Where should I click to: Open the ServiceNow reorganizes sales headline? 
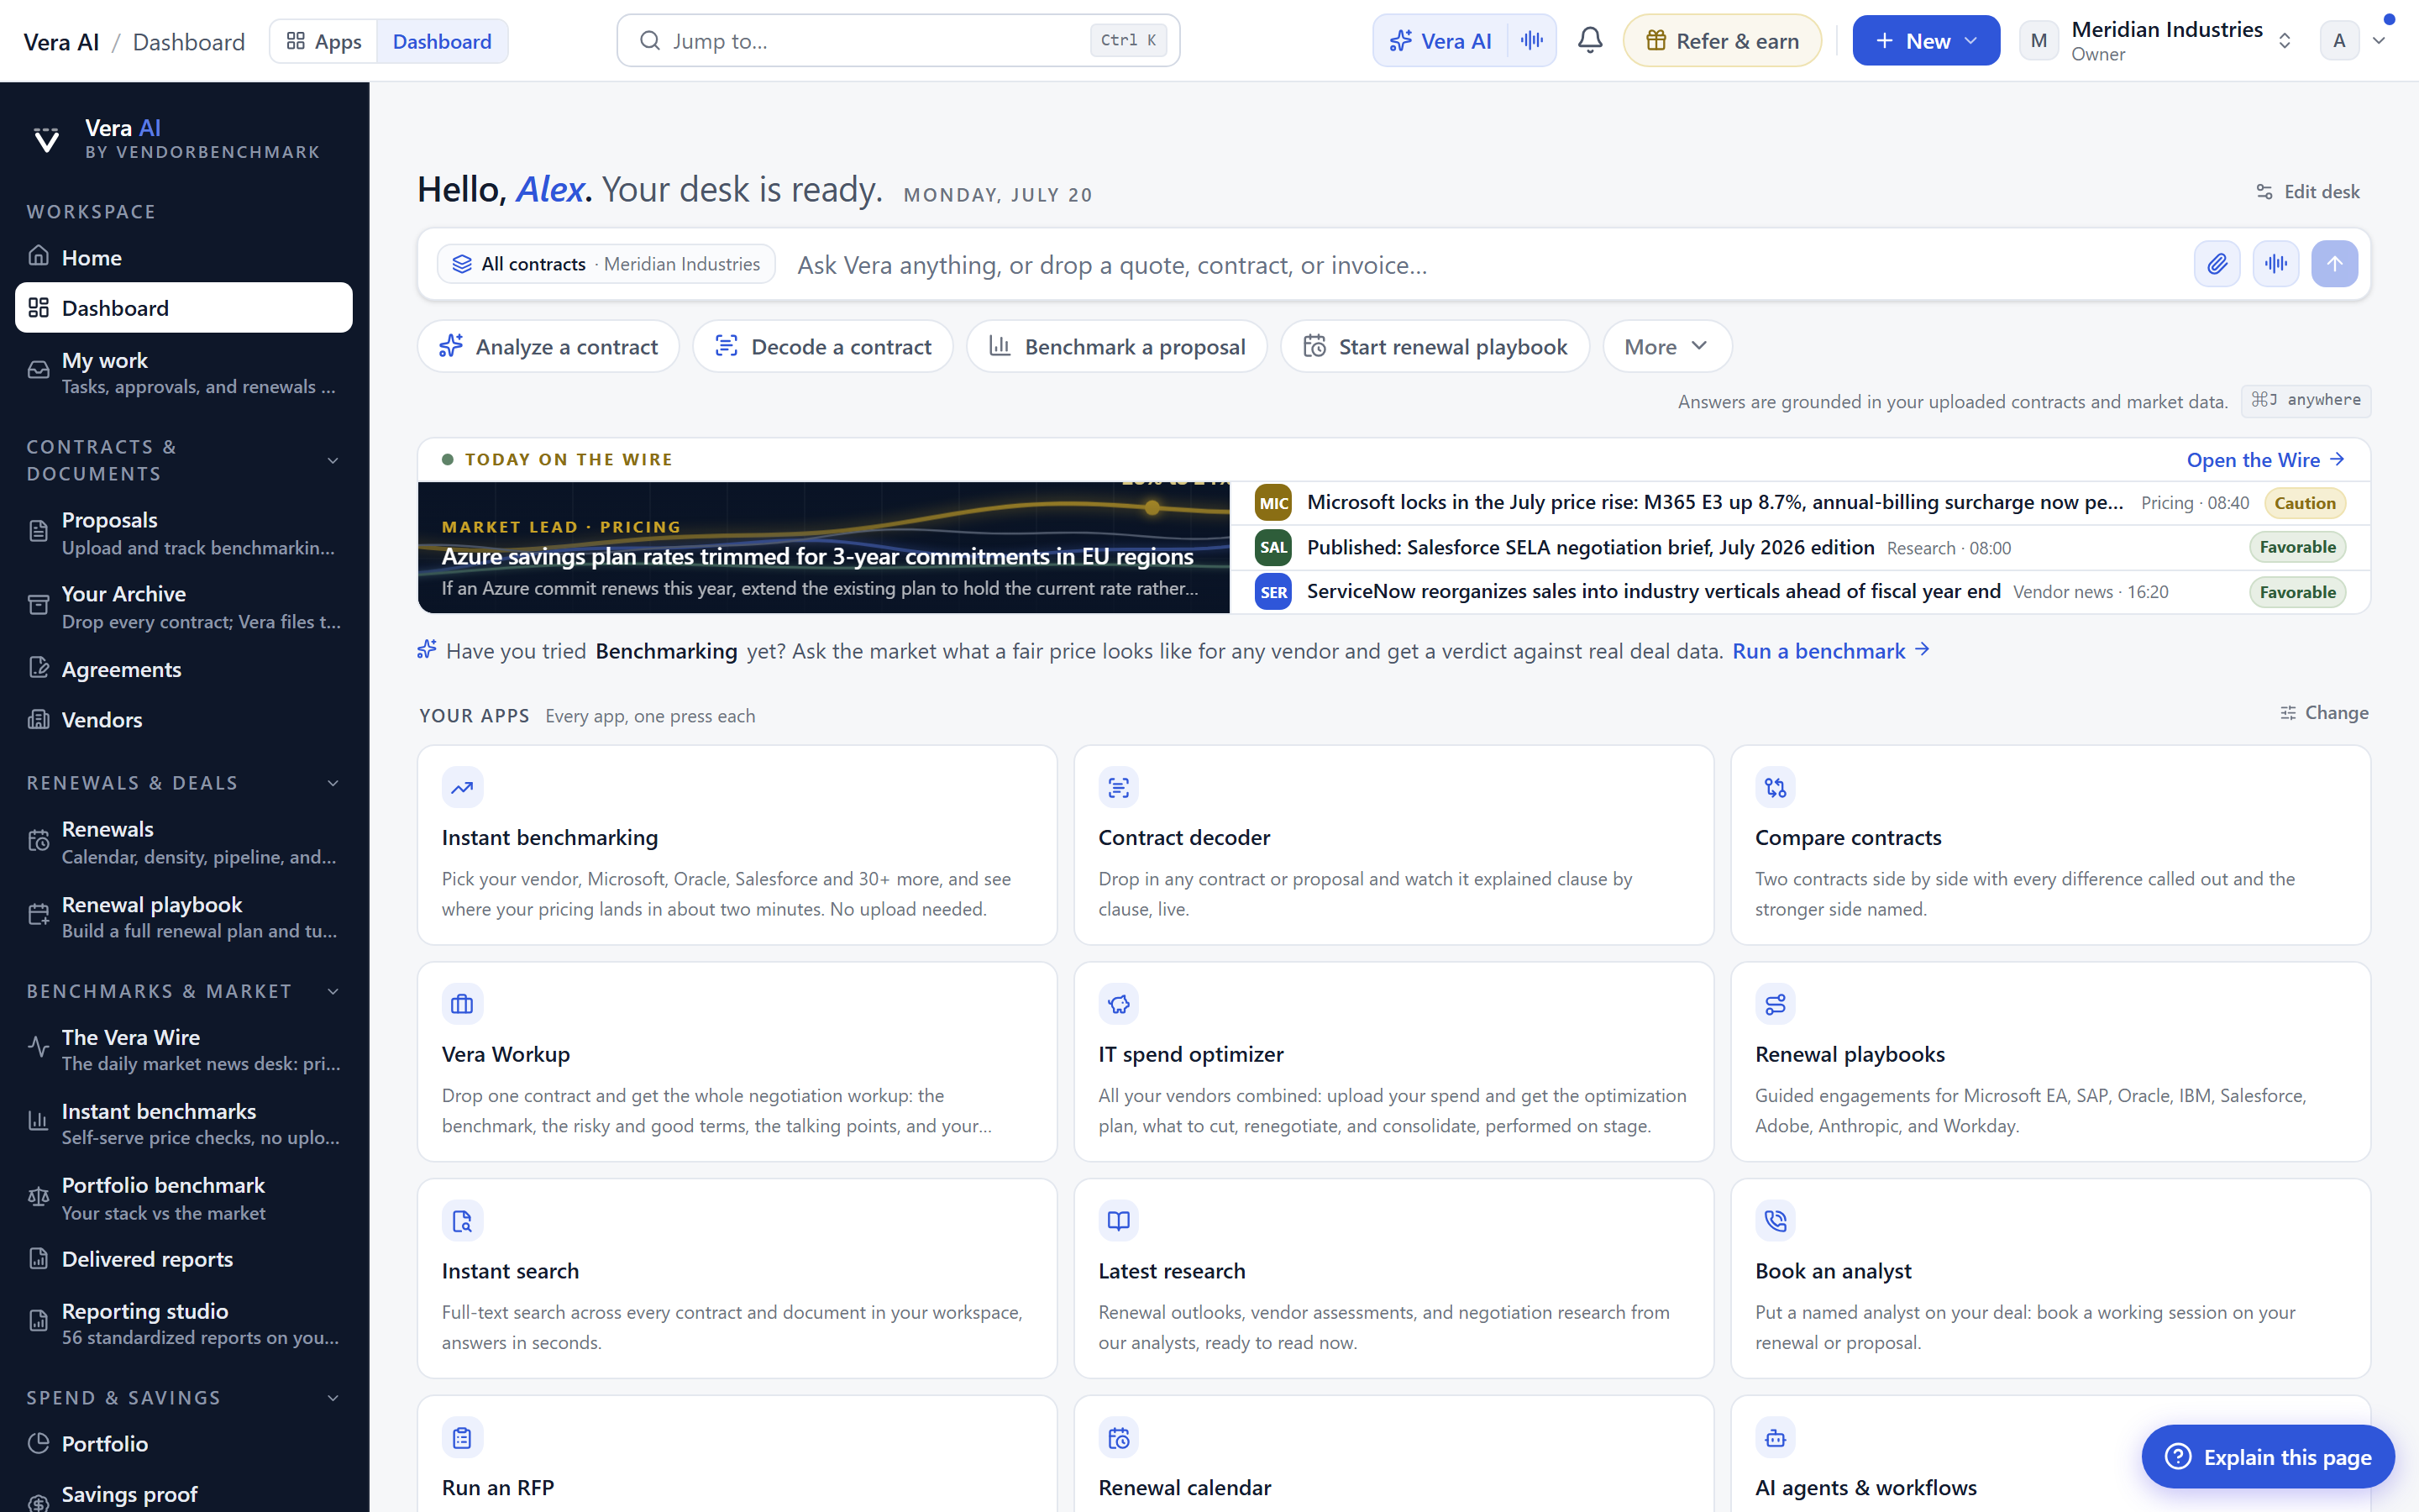(x=1653, y=592)
